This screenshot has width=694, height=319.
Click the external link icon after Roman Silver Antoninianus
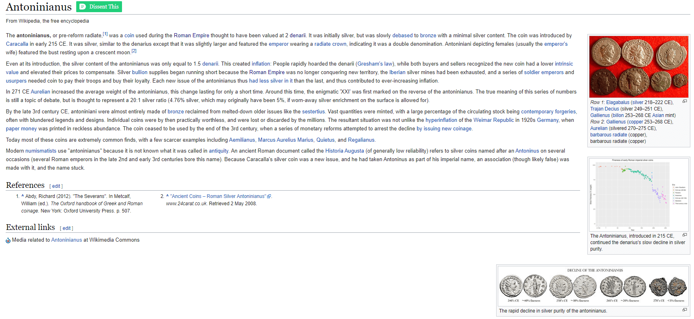[x=269, y=196]
